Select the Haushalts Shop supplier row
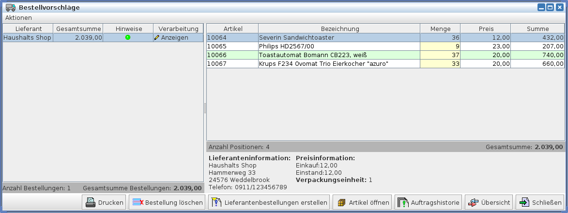Viewport: 568px width, 213px height. click(27, 37)
